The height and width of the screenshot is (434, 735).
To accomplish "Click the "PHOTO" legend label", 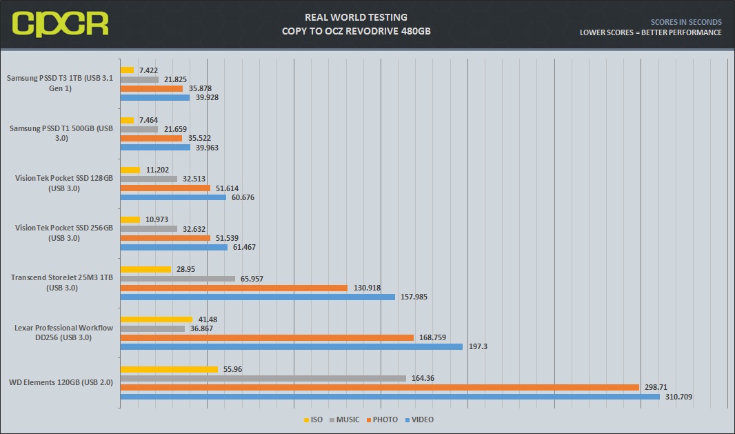I will [385, 420].
